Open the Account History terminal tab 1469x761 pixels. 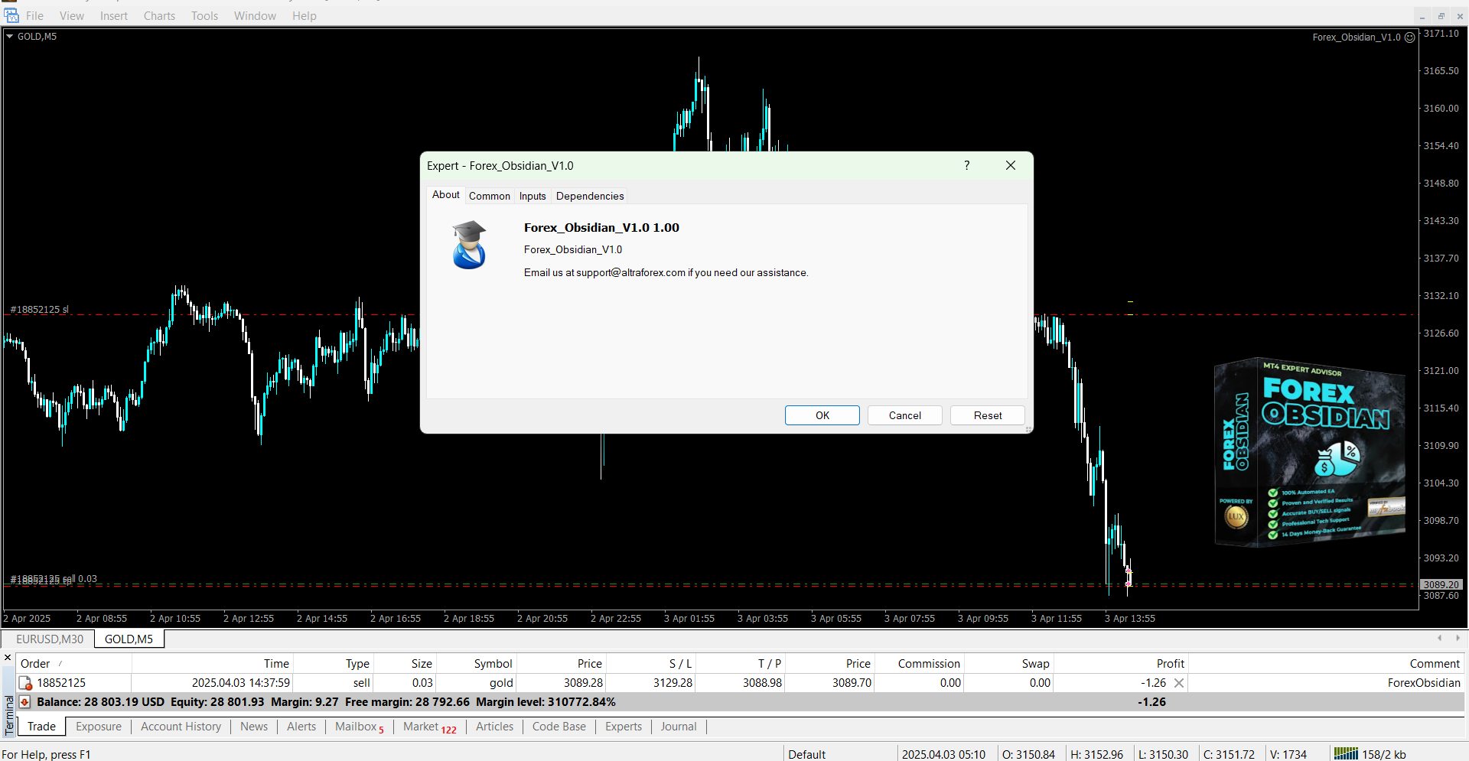[x=181, y=727]
